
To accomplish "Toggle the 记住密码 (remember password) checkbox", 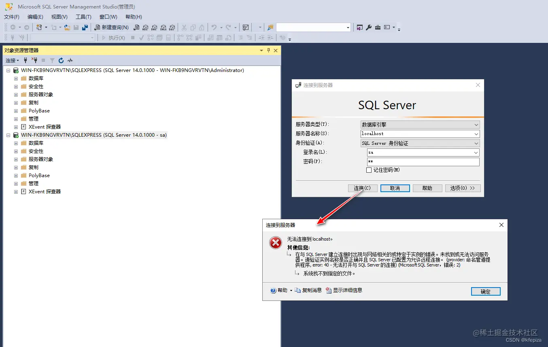I will [x=369, y=170].
